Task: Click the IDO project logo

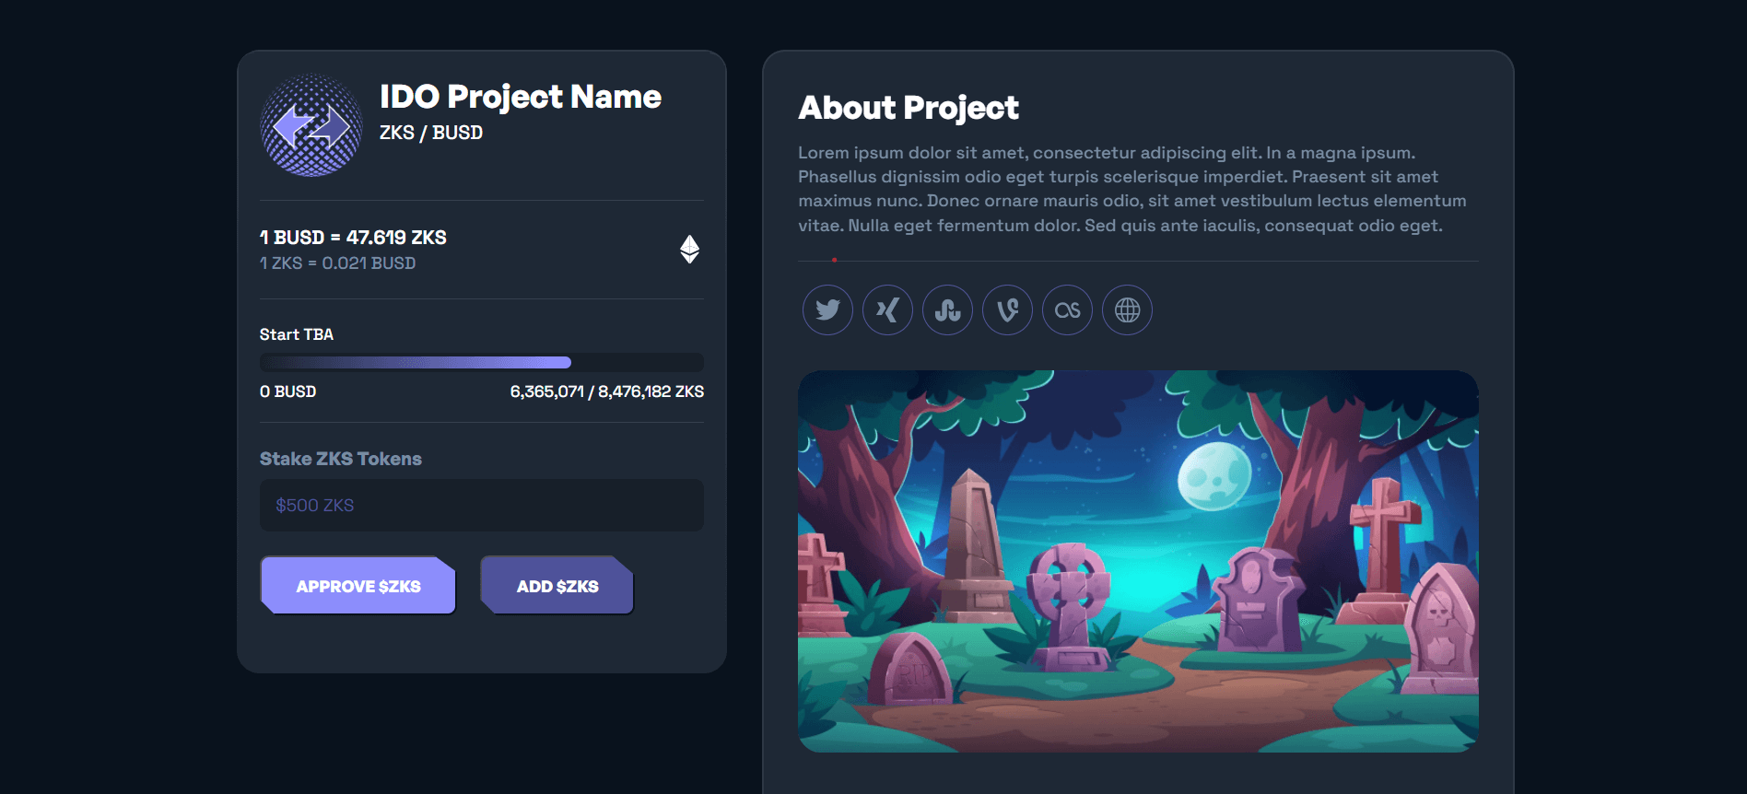Action: pos(311,125)
